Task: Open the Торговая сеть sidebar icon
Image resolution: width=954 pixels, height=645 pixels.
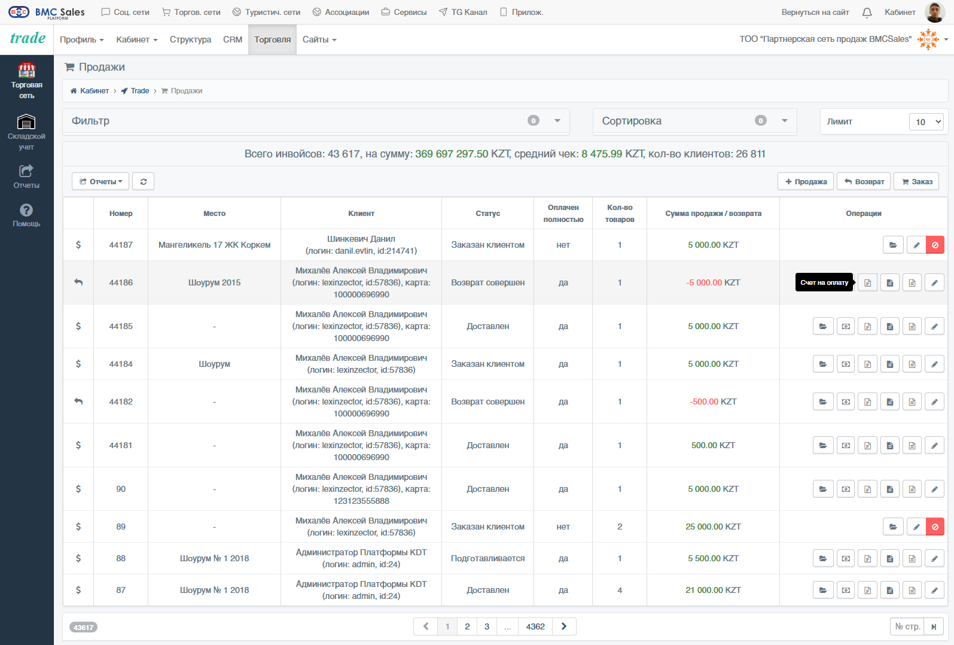Action: [x=26, y=81]
